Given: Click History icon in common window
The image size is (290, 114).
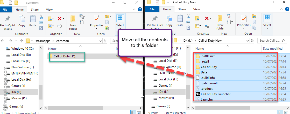Looking at the screenshot, I should (x=107, y=28).
